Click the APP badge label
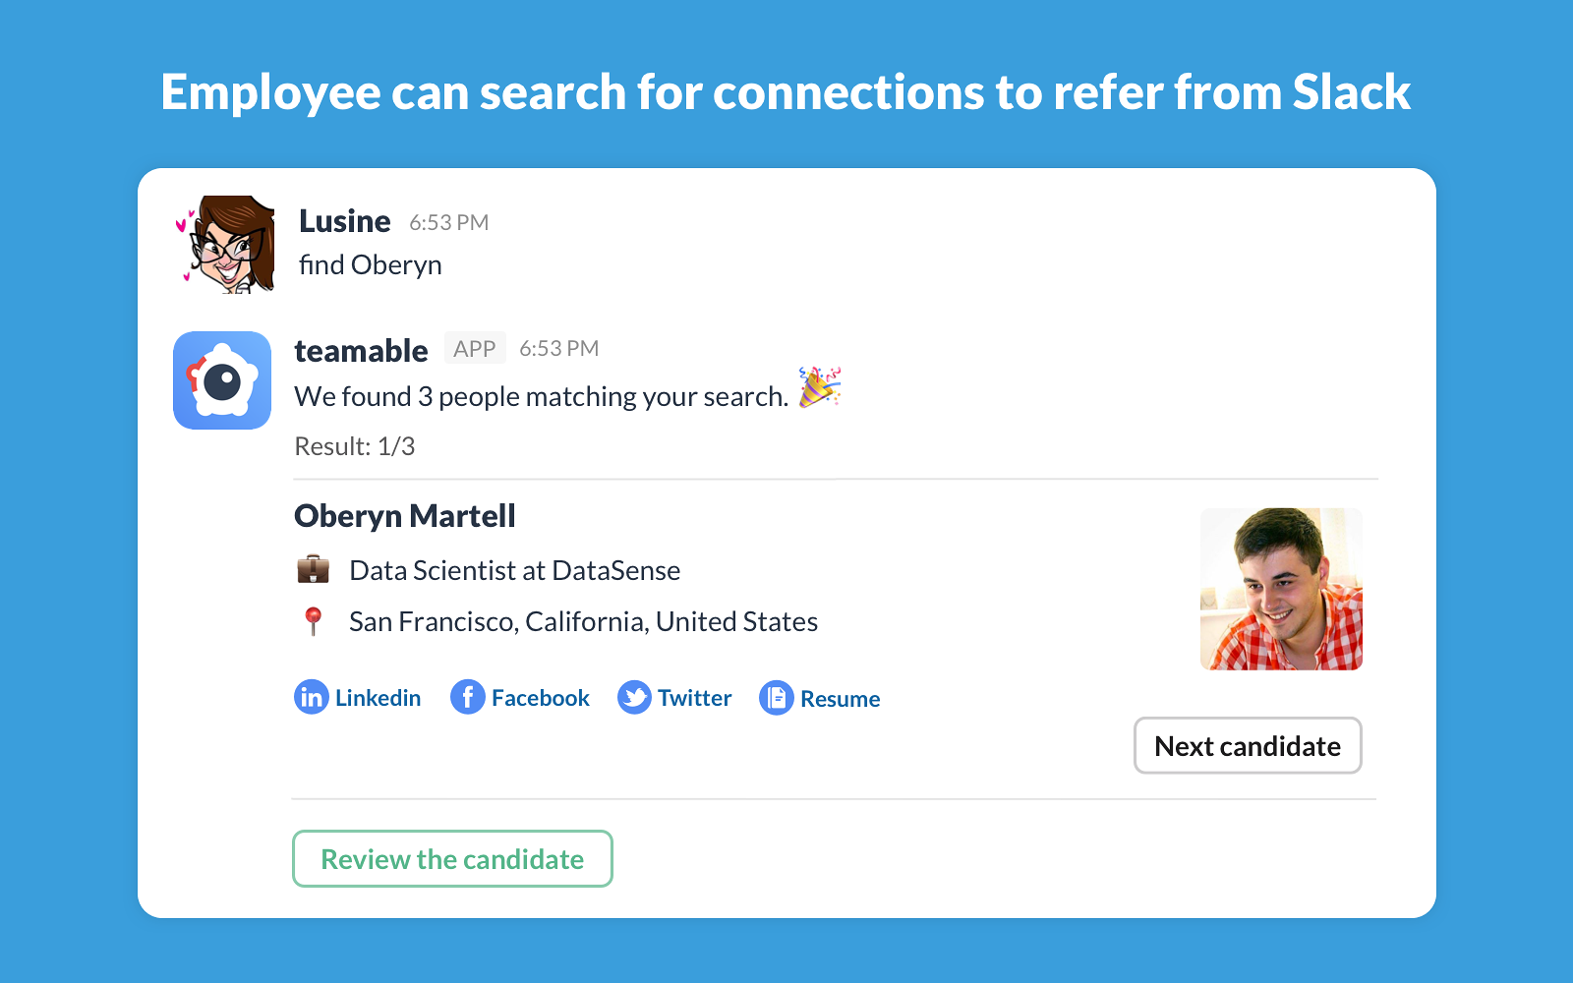The image size is (1573, 983). pos(475,349)
